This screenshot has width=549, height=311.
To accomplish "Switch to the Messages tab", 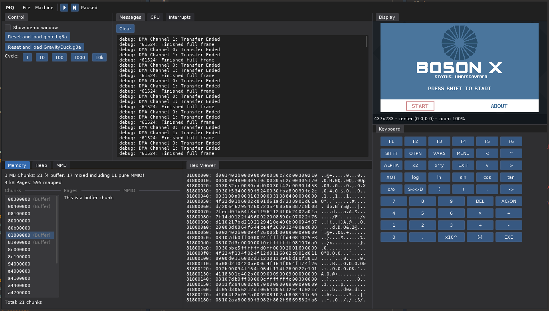I will 131,17.
